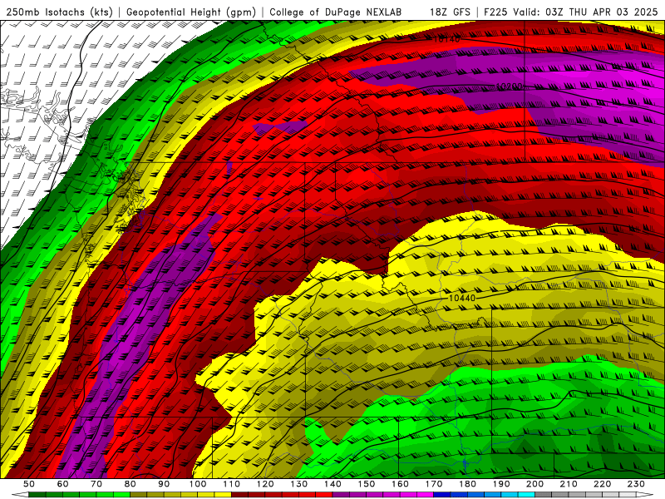Click the 180 value on the color scale

467,484
